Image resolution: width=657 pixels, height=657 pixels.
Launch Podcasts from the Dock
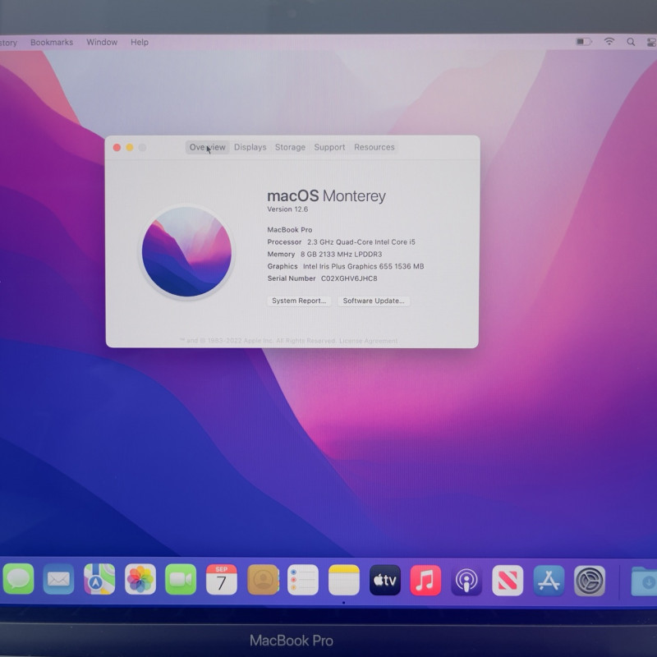pos(466,581)
